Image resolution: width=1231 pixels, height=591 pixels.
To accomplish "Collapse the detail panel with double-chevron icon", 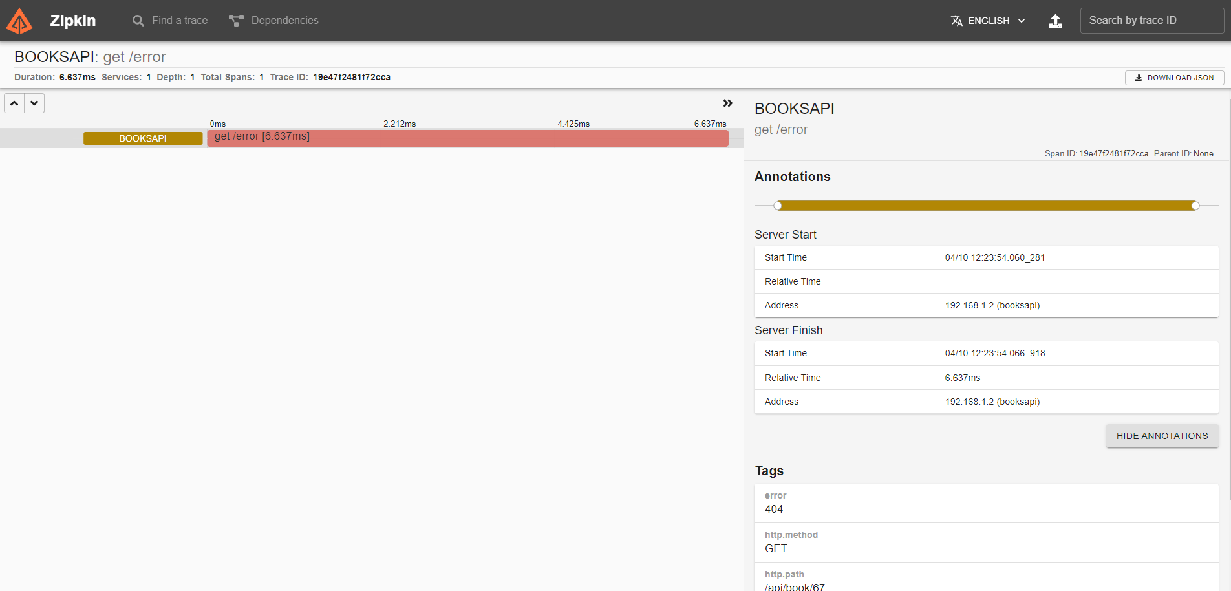I will pyautogui.click(x=728, y=103).
